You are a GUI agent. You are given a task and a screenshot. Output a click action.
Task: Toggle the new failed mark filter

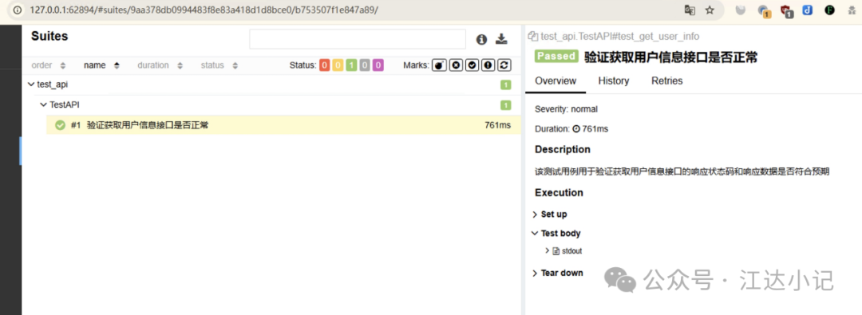(455, 65)
